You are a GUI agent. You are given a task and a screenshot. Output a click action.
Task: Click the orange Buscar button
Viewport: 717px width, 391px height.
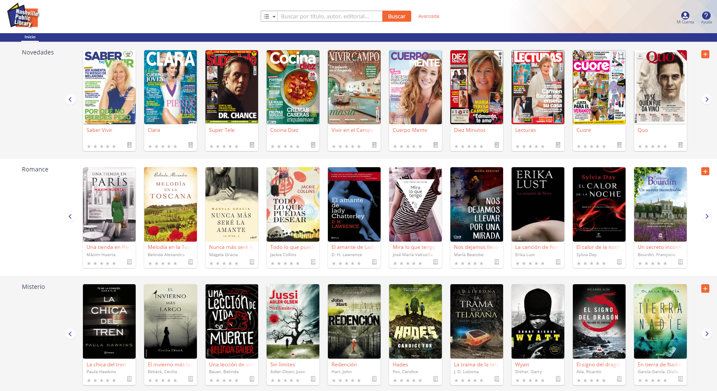[x=397, y=16]
